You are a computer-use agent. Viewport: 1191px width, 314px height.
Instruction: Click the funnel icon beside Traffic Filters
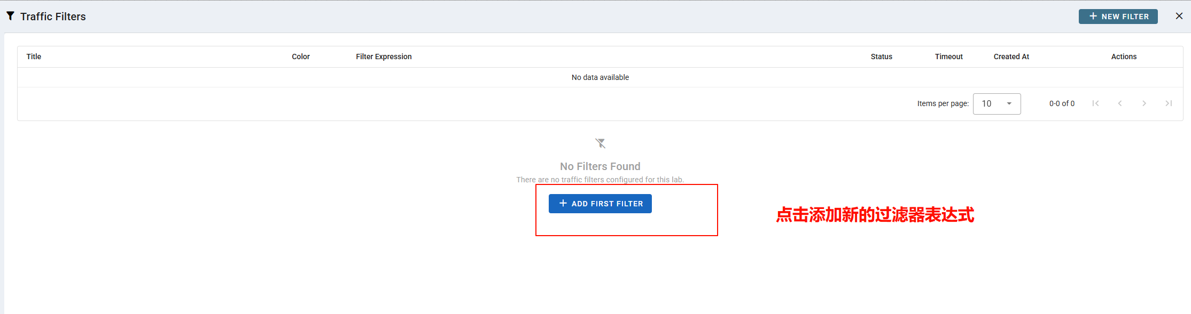coord(10,16)
